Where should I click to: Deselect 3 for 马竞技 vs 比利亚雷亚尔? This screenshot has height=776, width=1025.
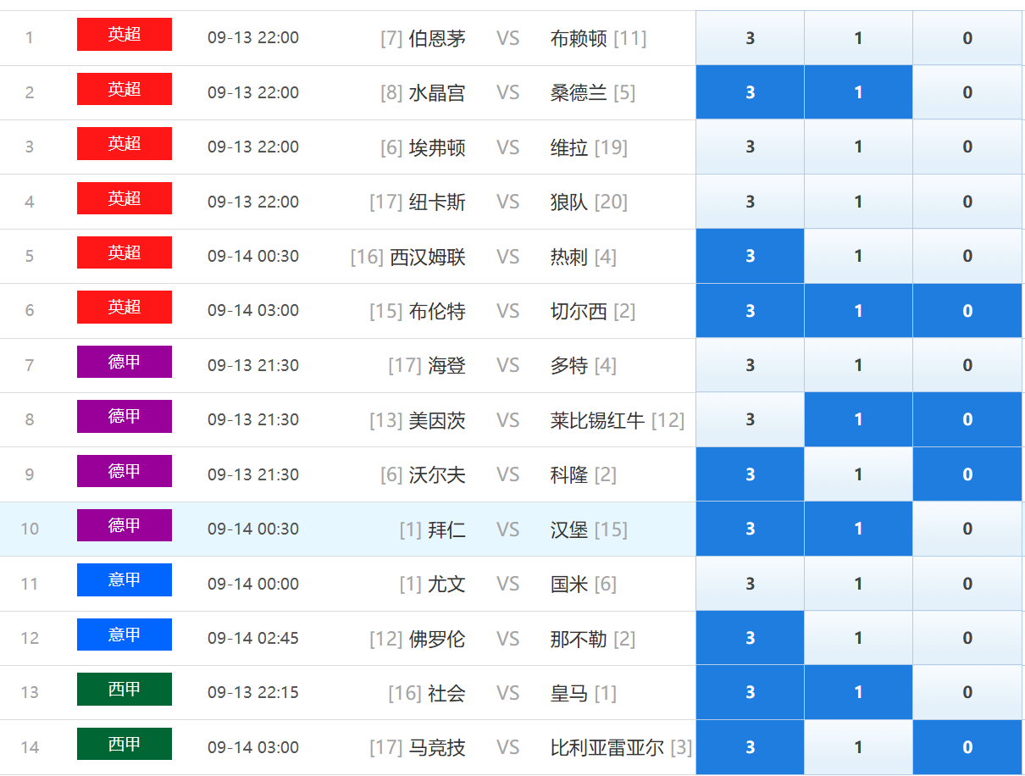(x=750, y=747)
